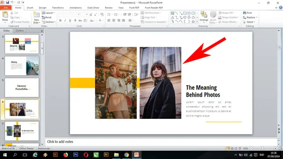Click the Save icon in Quick Access Toolbar
283x159 pixels.
(8, 2)
